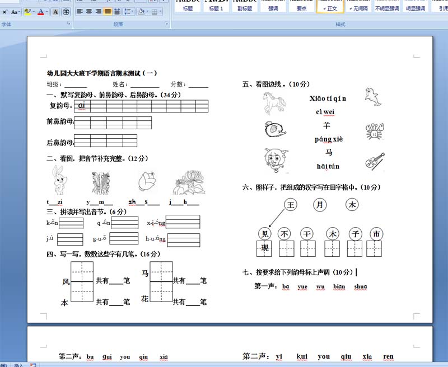Click the 分数 blank line
Screen dimensions: 448x367
(x=198, y=85)
